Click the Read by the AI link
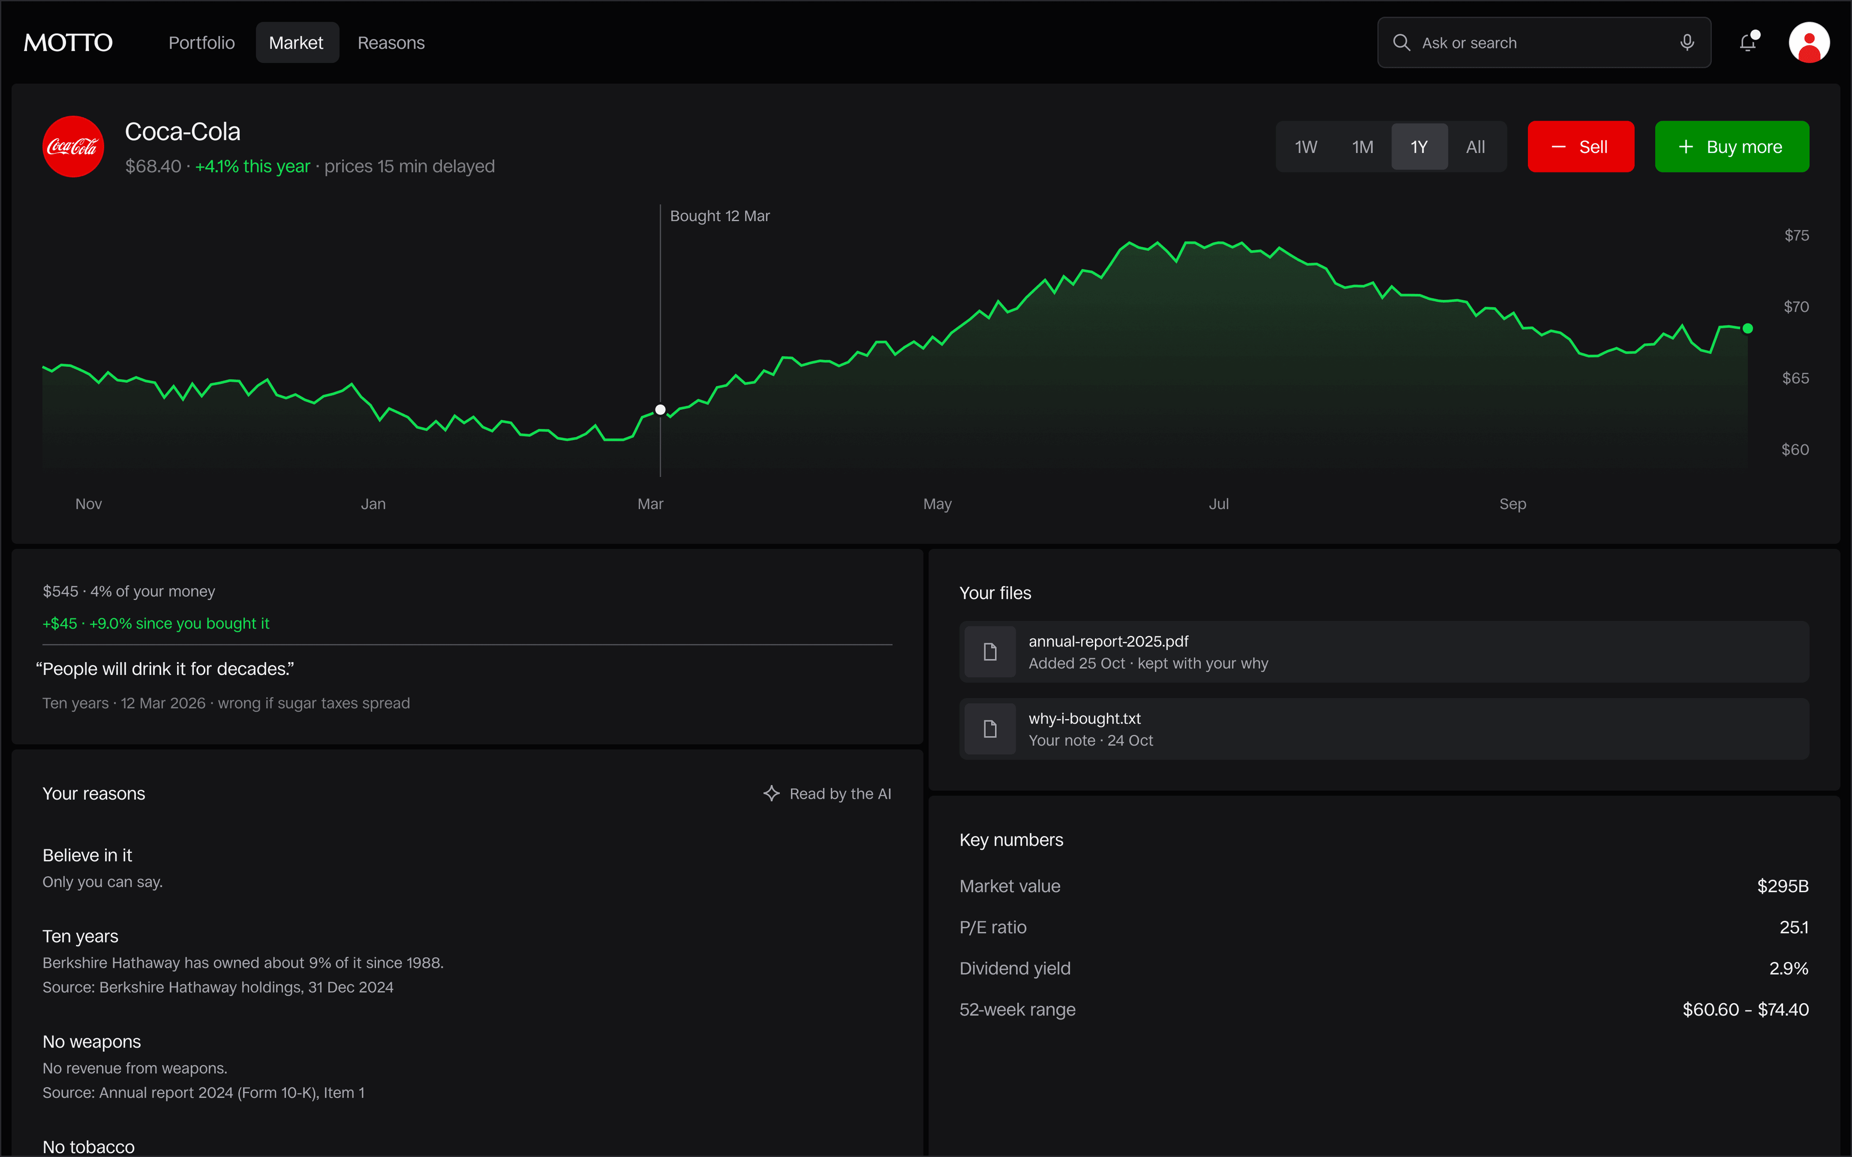 point(827,794)
